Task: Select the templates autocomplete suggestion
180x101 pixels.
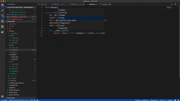Action: pyautogui.click(x=81, y=23)
